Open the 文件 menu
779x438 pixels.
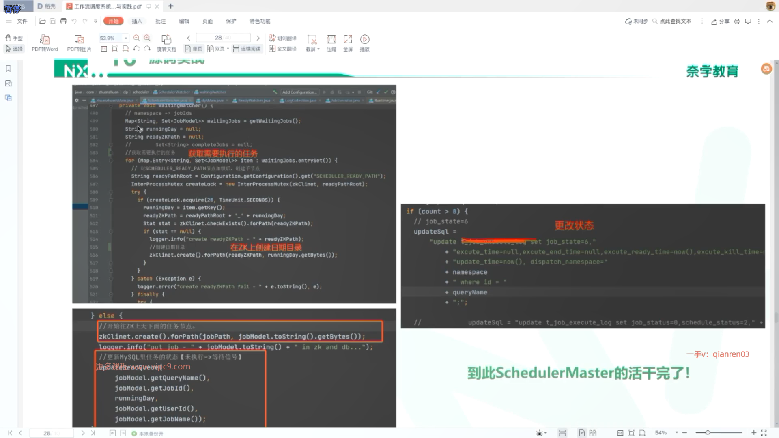point(22,21)
